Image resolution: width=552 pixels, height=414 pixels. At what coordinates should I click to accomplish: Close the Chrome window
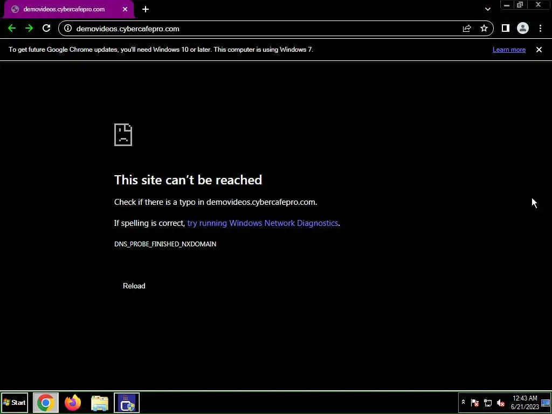pyautogui.click(x=539, y=5)
